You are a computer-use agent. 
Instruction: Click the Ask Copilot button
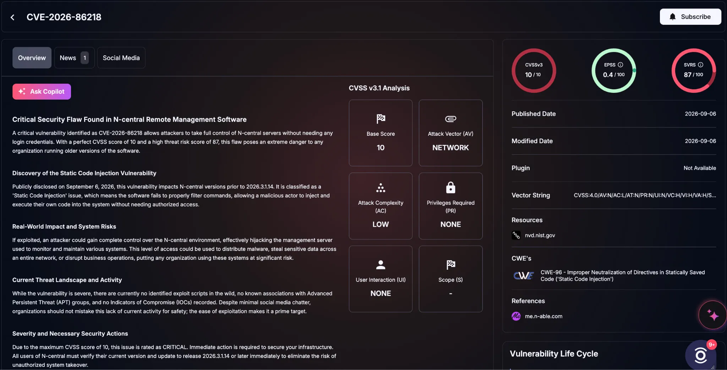42,91
